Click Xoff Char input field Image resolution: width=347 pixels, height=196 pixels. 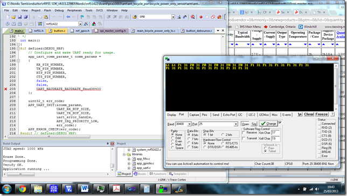(x=275, y=138)
